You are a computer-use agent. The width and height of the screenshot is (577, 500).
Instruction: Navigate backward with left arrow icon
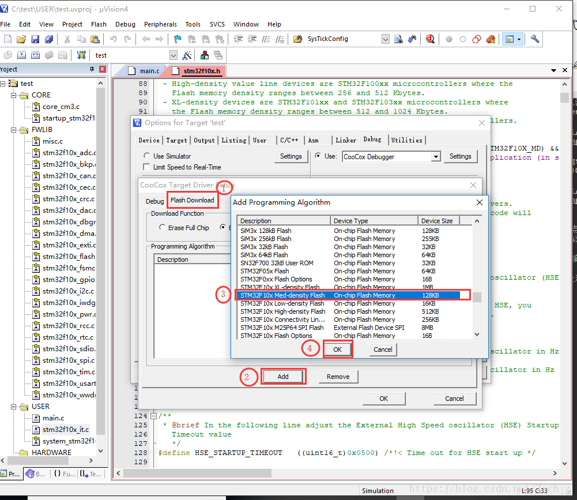coord(146,39)
